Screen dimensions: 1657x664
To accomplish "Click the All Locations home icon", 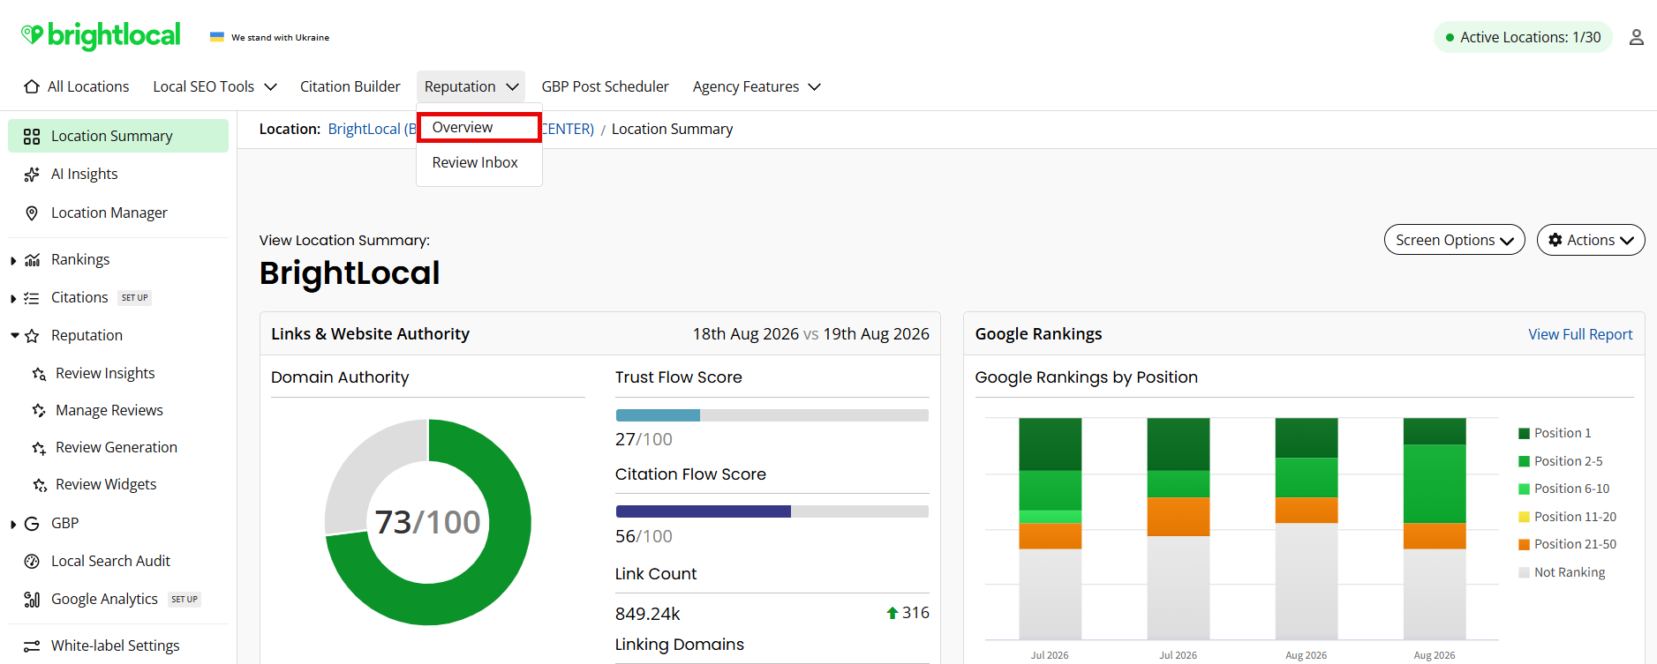I will pos(32,86).
